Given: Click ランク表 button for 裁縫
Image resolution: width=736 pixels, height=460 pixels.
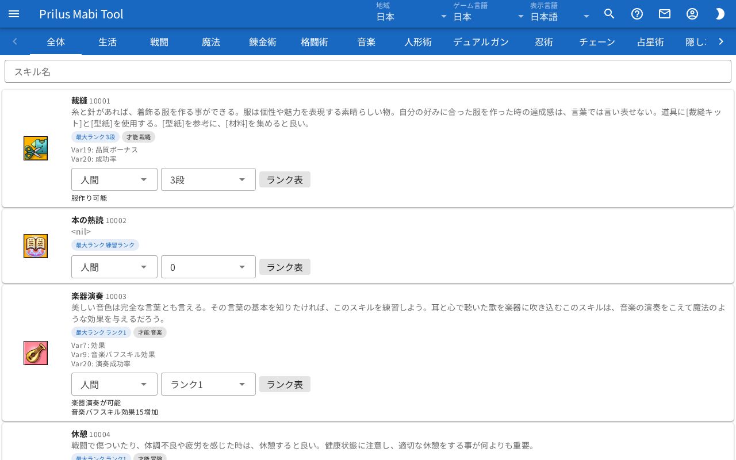Looking at the screenshot, I should coord(285,179).
